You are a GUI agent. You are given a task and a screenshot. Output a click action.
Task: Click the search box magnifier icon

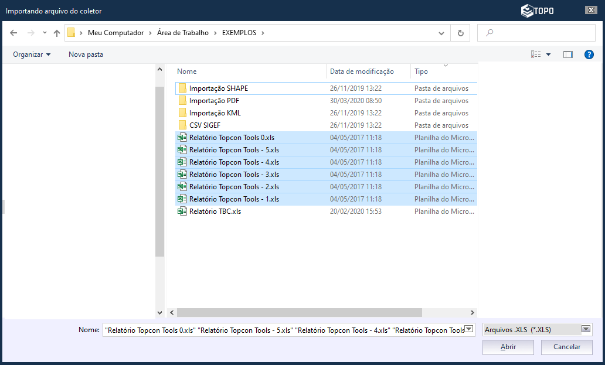pyautogui.click(x=490, y=33)
